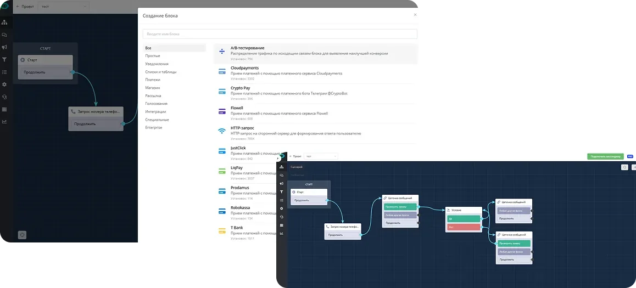Select the Платежи category
Viewport: 636px width, 288px height.
pos(153,80)
